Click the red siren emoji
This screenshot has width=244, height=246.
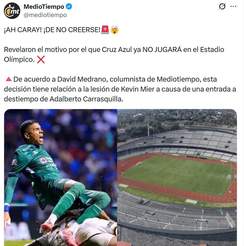(105, 30)
